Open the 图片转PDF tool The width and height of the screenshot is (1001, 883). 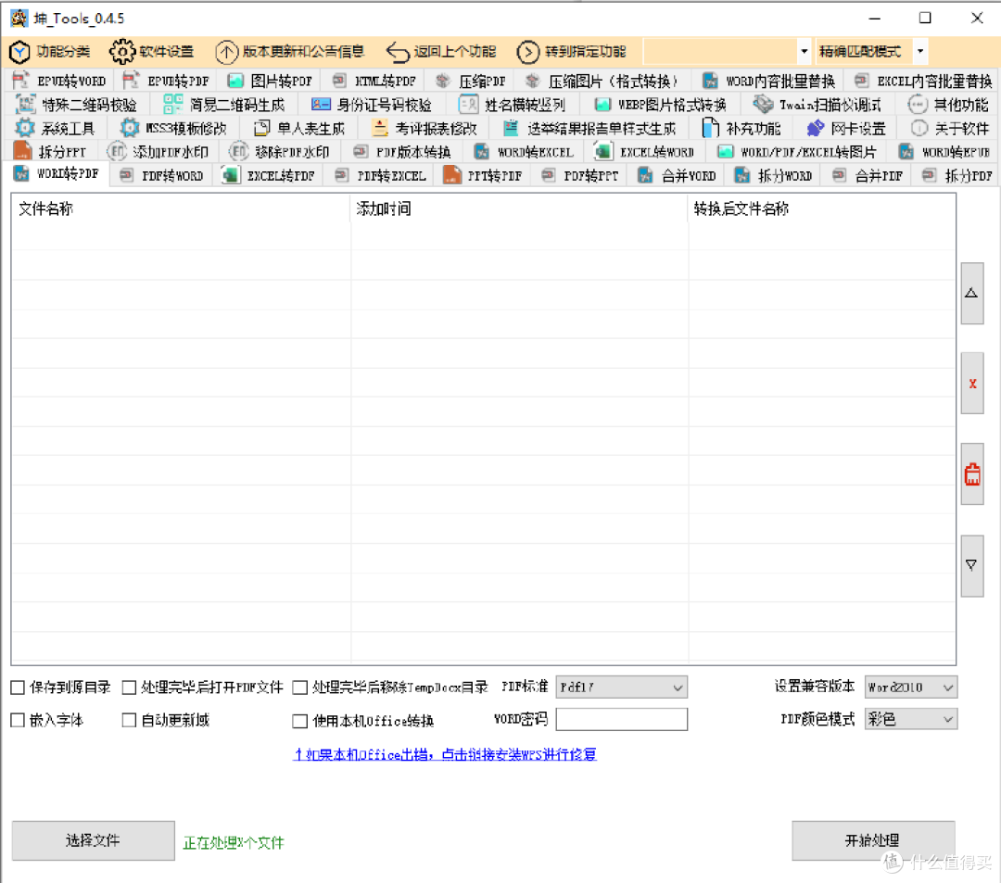click(270, 81)
